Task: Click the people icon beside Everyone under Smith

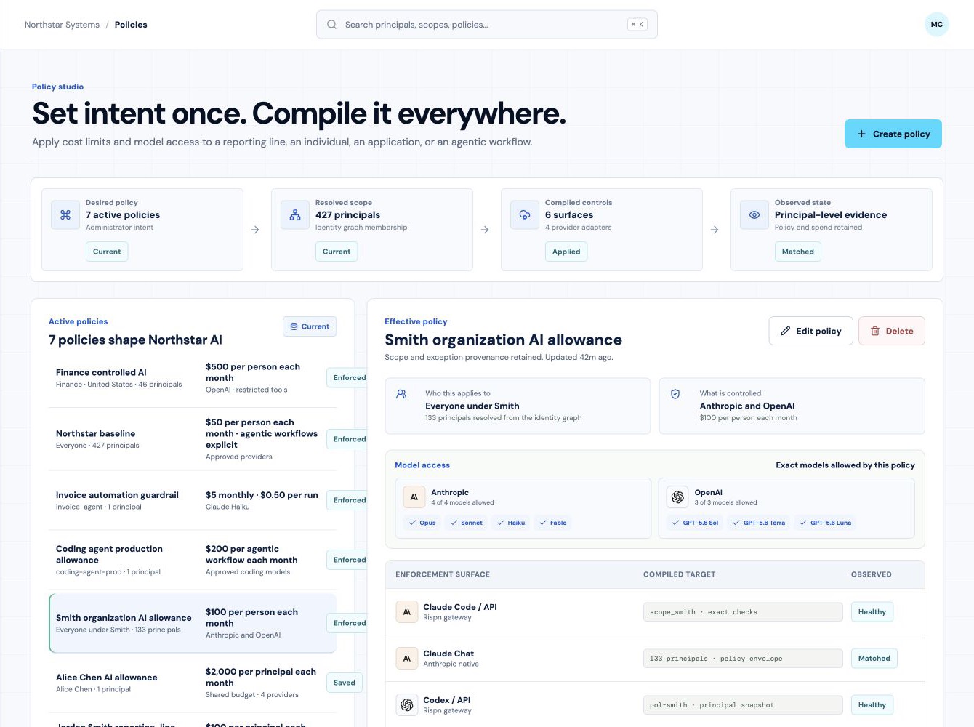Action: 401,394
